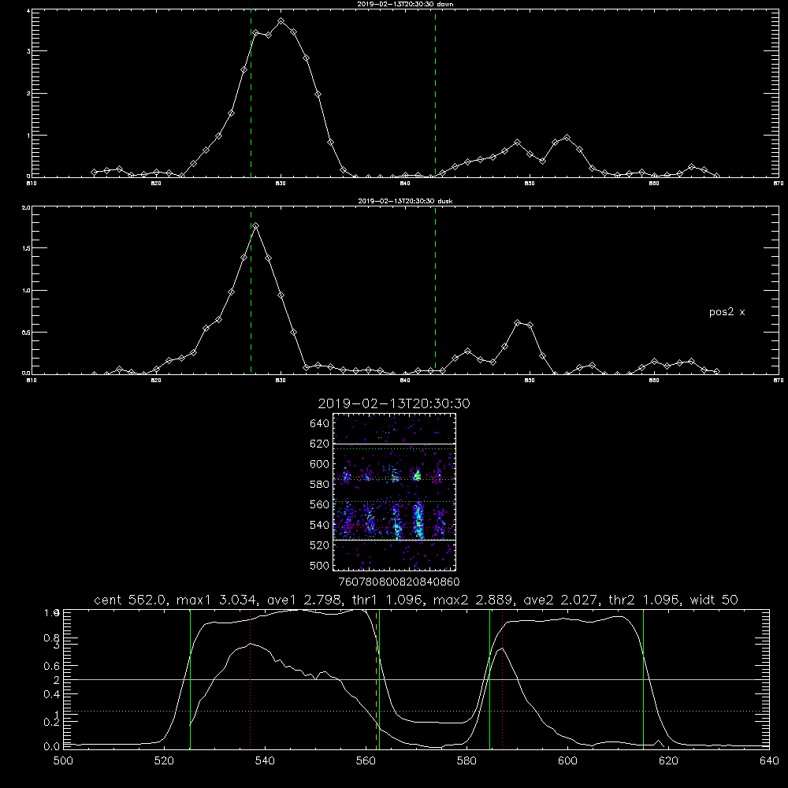Click bottom plot y-axis label 0.6

[x=52, y=666]
